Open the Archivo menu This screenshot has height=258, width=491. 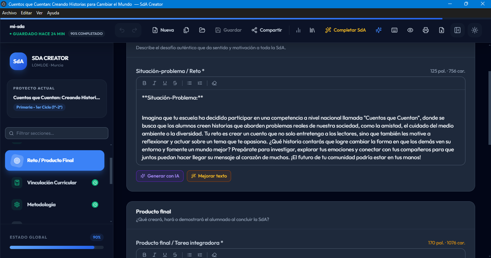(x=9, y=13)
